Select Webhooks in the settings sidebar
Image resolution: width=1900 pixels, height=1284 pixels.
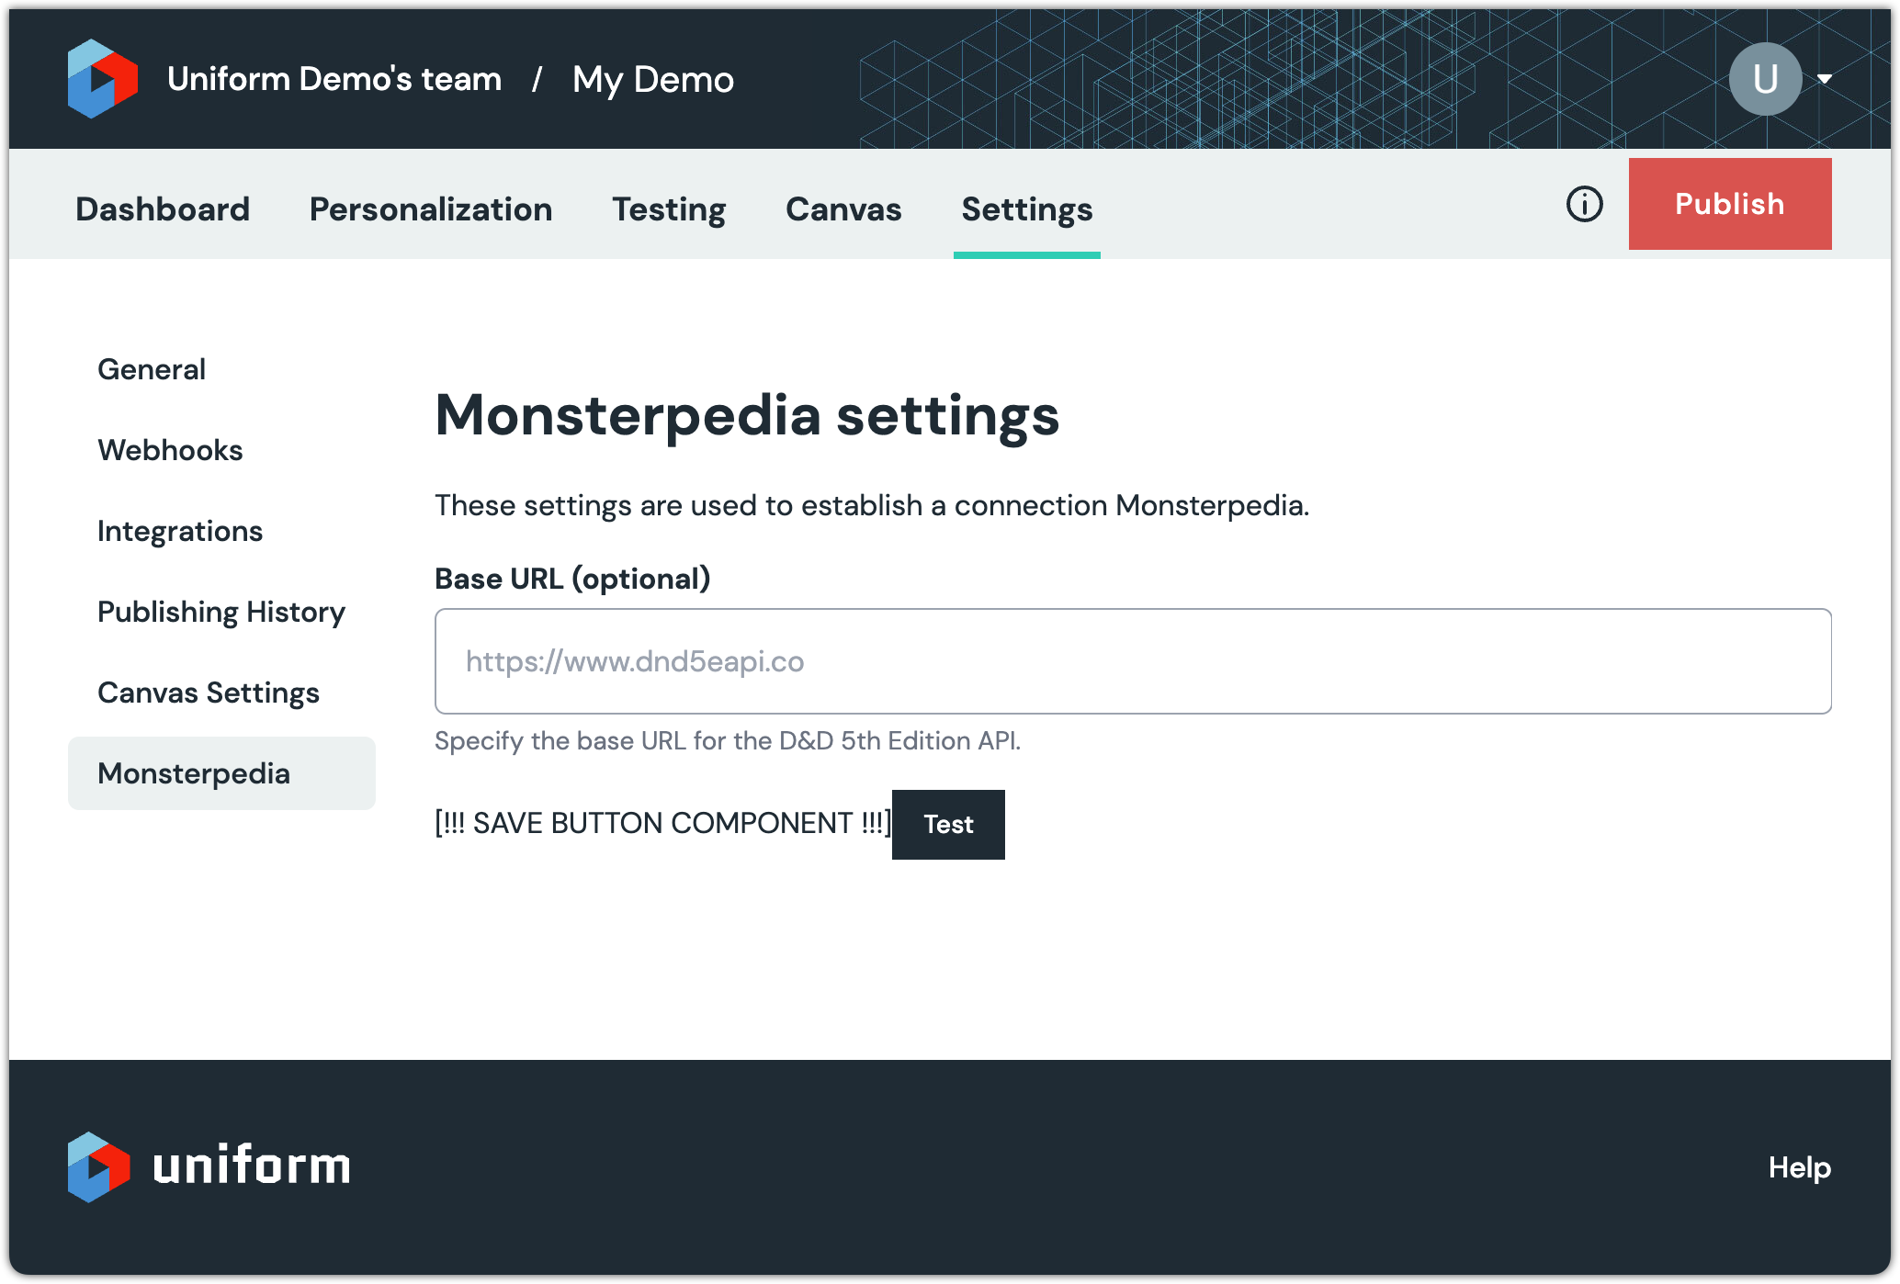(170, 450)
